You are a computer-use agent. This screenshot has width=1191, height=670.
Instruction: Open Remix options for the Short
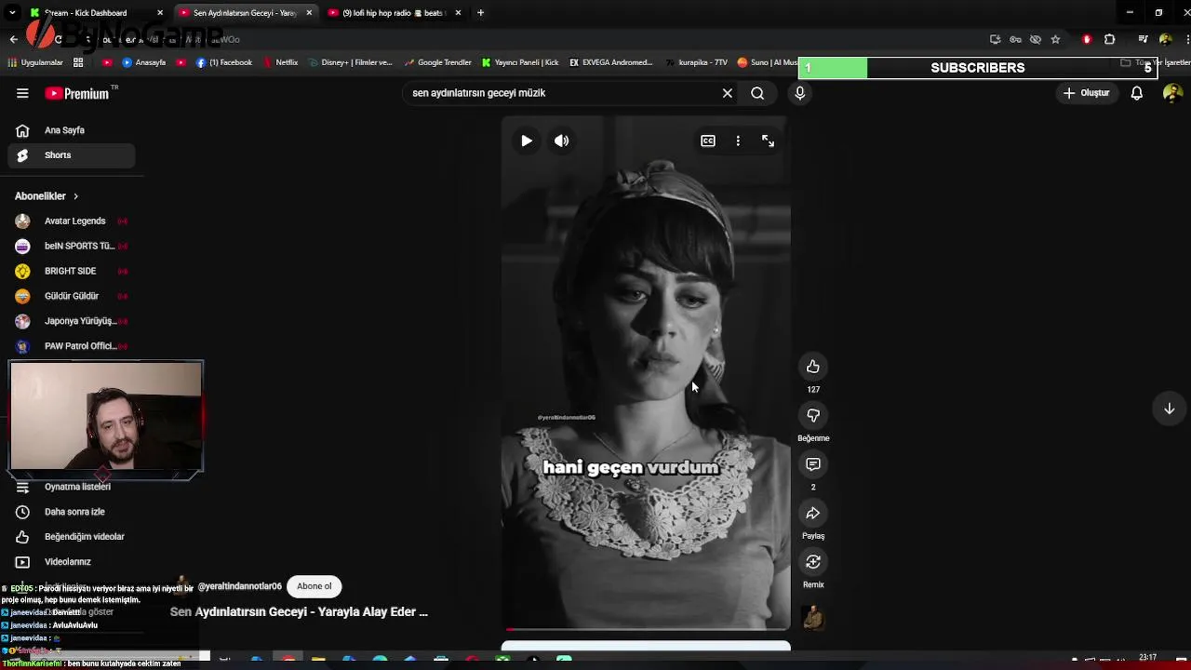[x=813, y=562]
